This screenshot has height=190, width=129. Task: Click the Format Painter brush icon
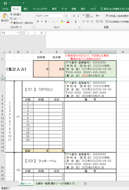pos(11,23)
